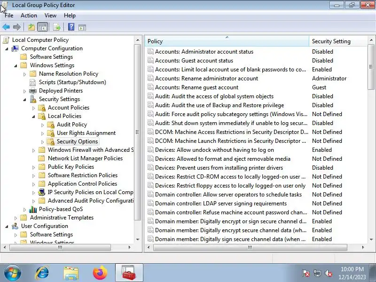This screenshot has height=282, width=376.
Task: Click icon beside Devices: Allow undock policy
Action: 150,149
